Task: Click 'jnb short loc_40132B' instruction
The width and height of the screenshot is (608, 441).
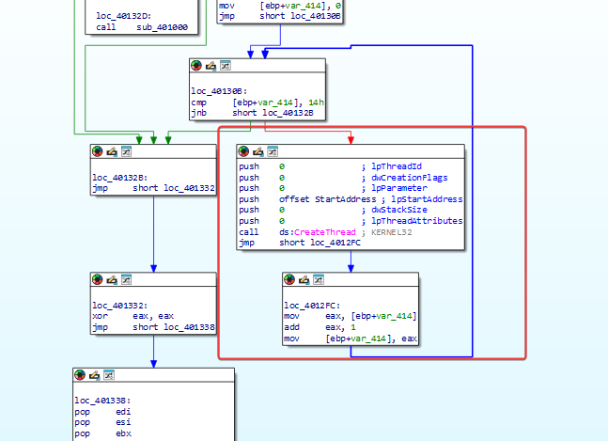Action: coord(253,113)
